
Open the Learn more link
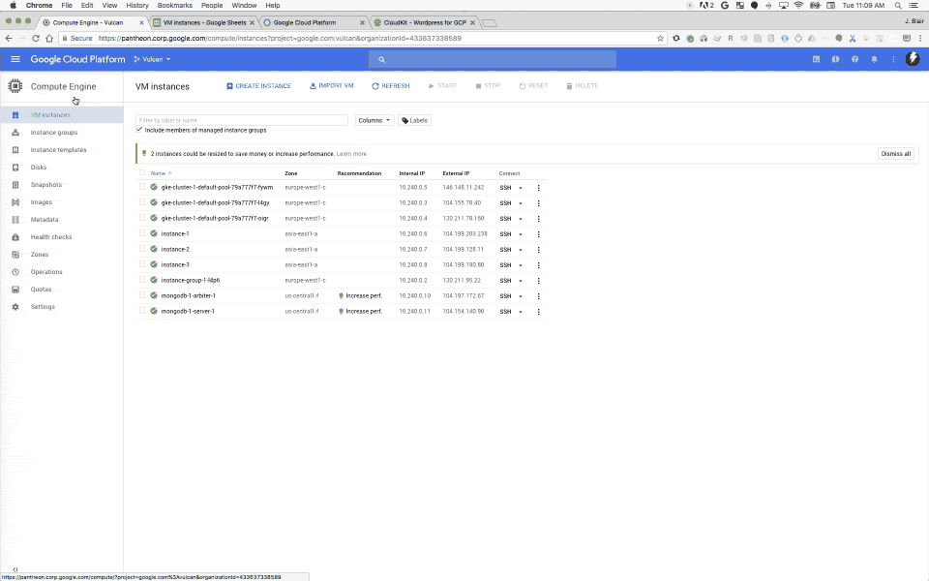point(351,154)
